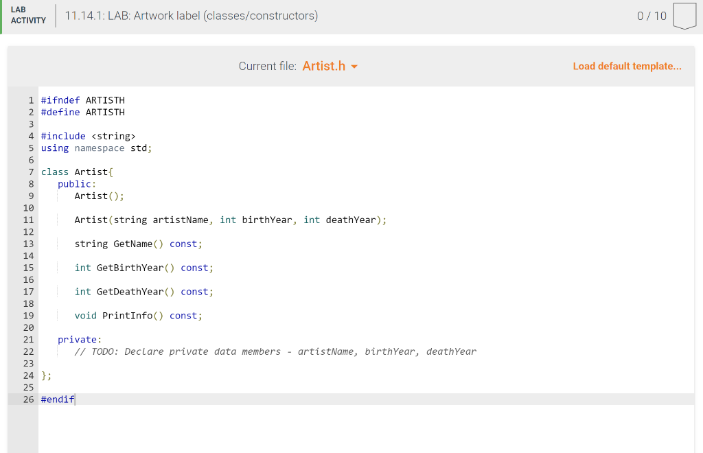The width and height of the screenshot is (703, 453).
Task: Click the private access specifier
Action: pos(78,339)
